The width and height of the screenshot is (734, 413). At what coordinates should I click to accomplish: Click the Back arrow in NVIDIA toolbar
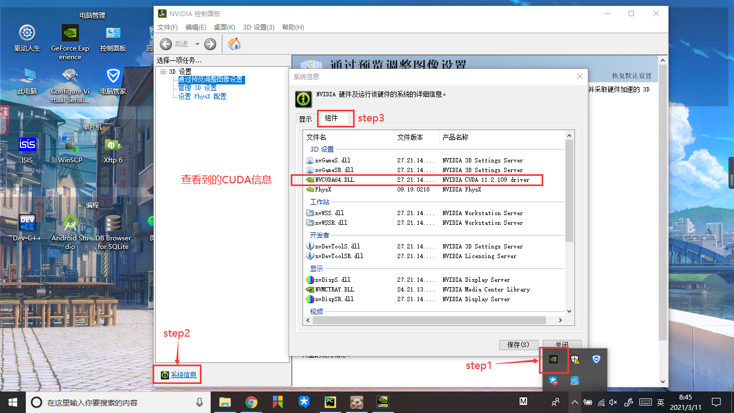(166, 44)
